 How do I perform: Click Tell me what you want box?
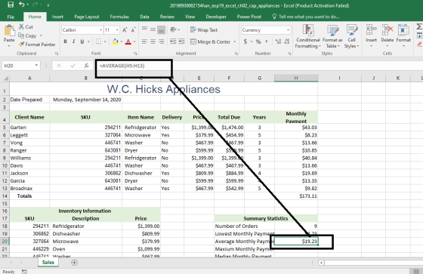(306, 17)
